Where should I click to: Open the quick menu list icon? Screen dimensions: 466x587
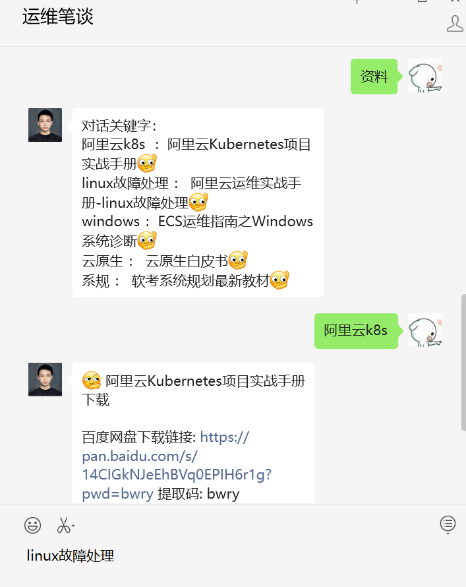448,524
